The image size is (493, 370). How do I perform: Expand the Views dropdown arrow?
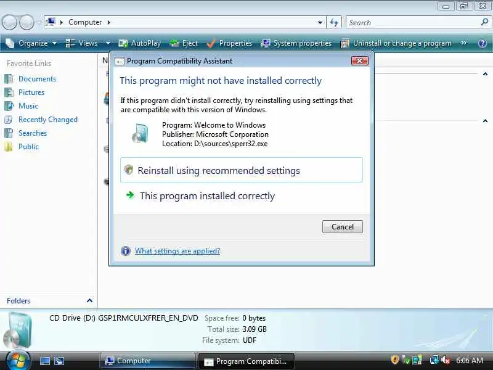pos(108,43)
